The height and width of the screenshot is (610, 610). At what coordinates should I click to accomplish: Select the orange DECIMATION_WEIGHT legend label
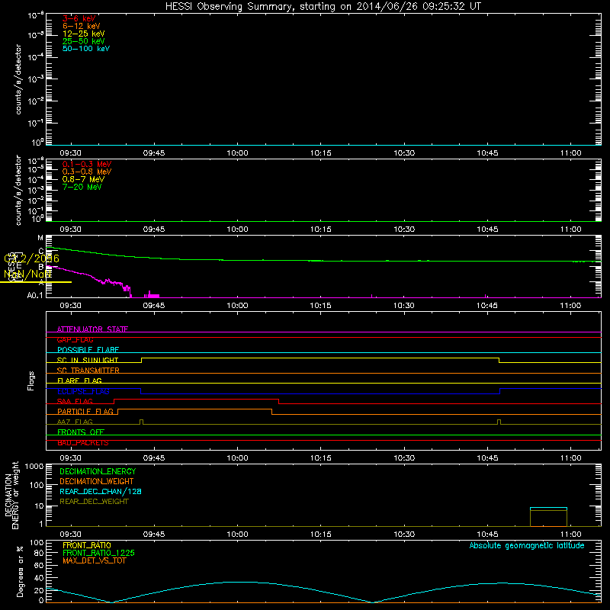click(x=97, y=481)
